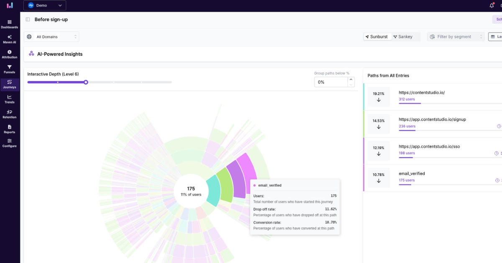Viewport: 502px width, 263px height.
Task: Open email_verified path entry
Action: pyautogui.click(x=412, y=173)
